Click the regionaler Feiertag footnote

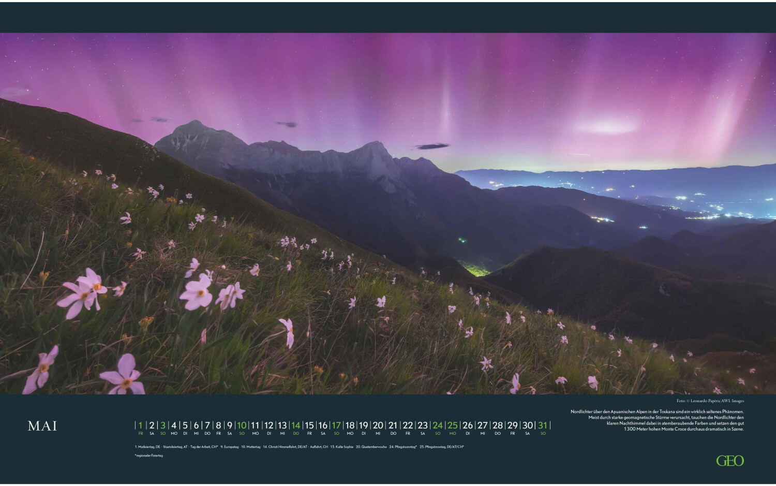148,455
